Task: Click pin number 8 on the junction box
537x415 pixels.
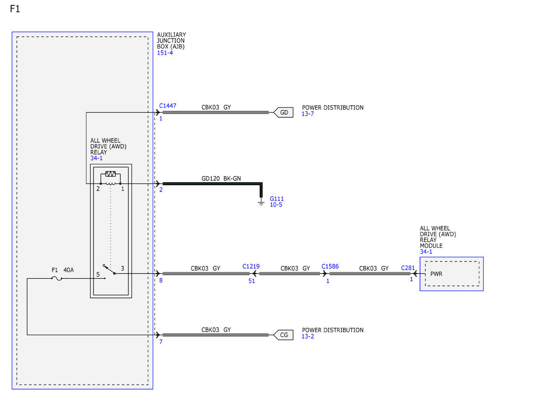Action: coord(161,281)
